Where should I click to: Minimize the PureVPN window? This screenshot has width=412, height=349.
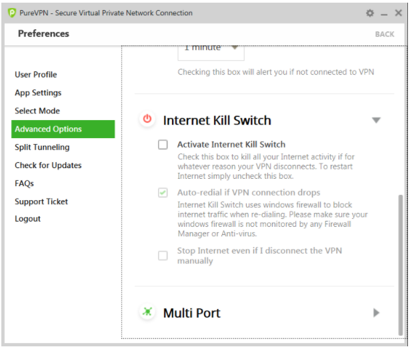coord(384,13)
